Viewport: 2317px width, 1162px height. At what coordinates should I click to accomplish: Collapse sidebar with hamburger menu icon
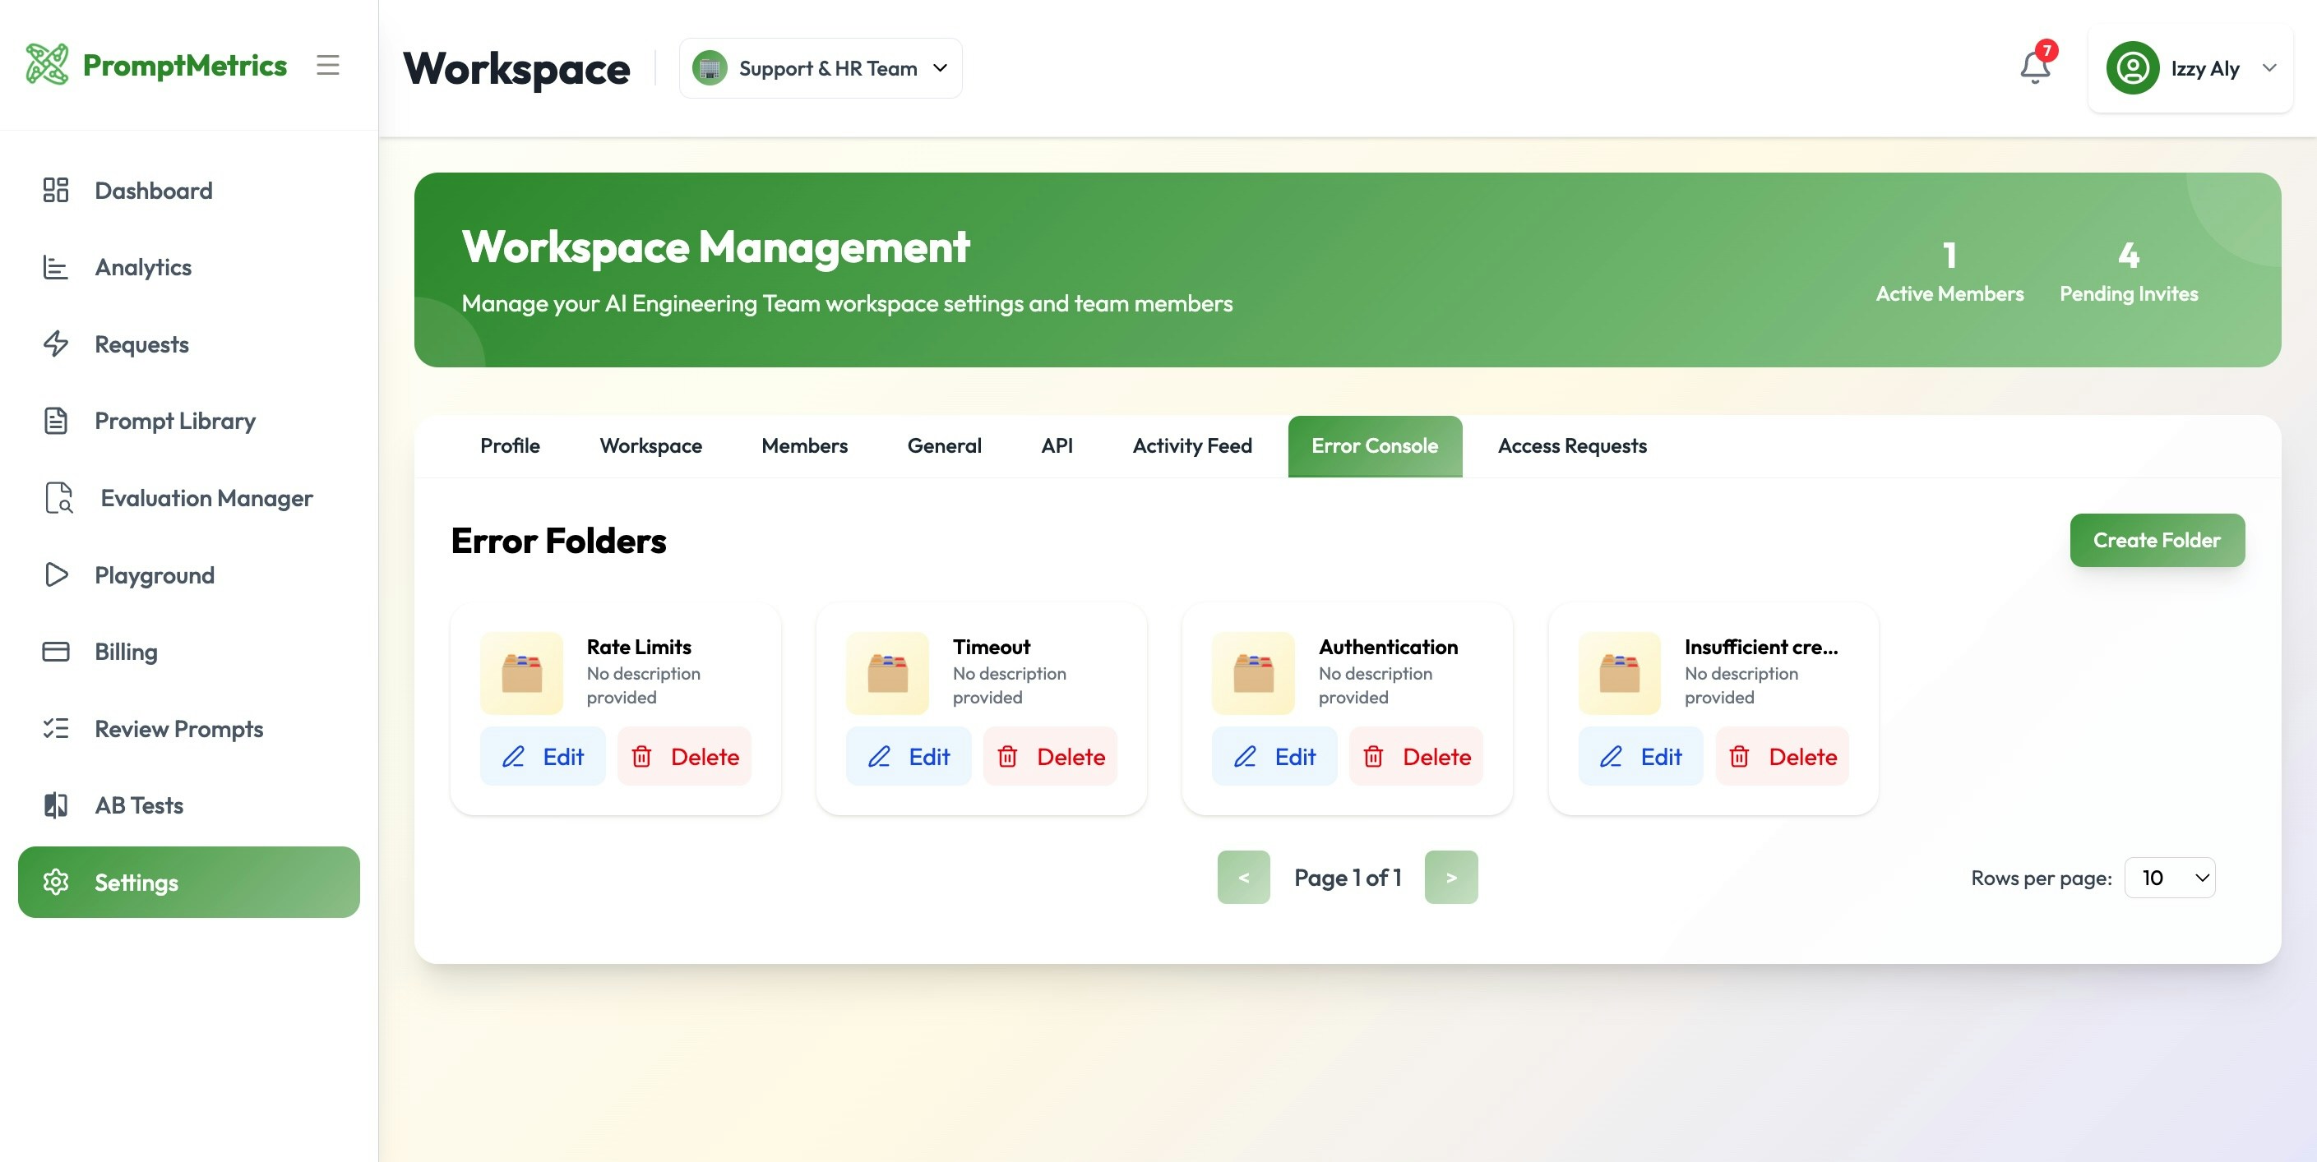327,65
